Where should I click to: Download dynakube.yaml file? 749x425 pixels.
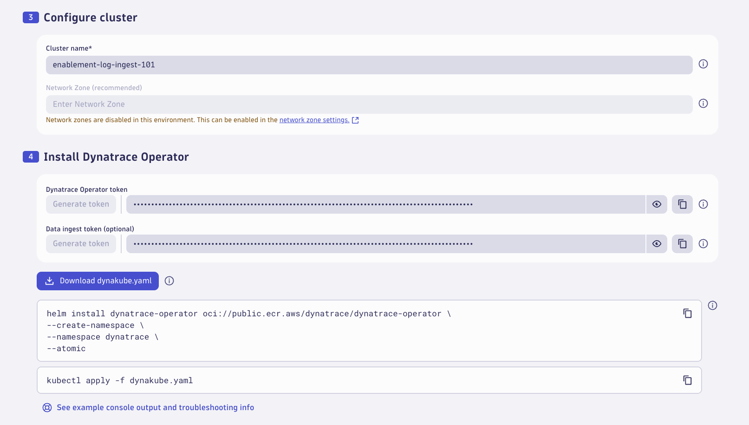98,281
